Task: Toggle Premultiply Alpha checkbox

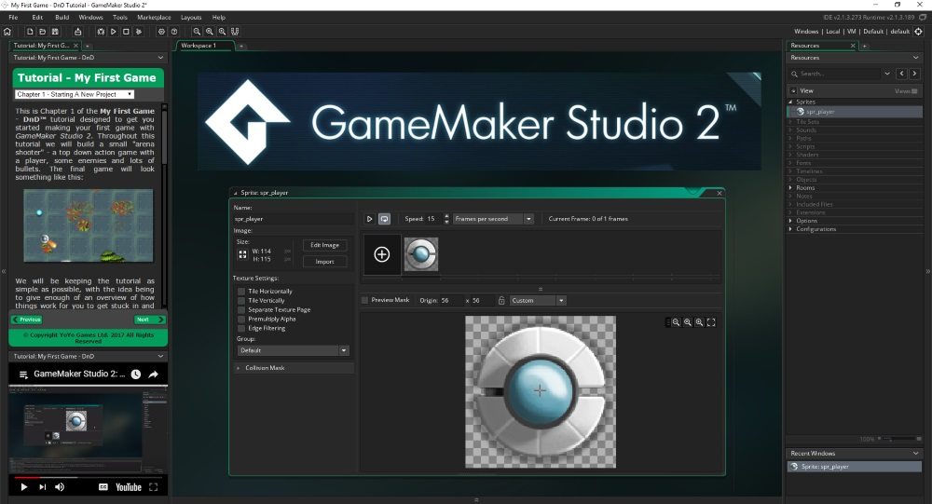Action: point(241,320)
